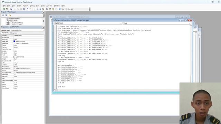
Task: Open the File menu
Action: 4,6
